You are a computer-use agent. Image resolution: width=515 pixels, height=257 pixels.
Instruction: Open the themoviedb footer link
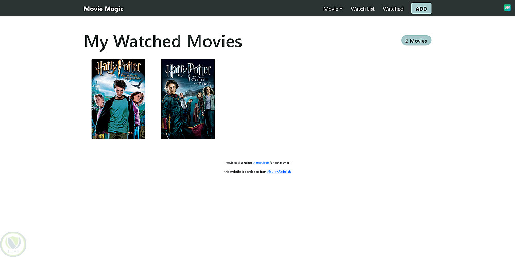tap(261, 163)
